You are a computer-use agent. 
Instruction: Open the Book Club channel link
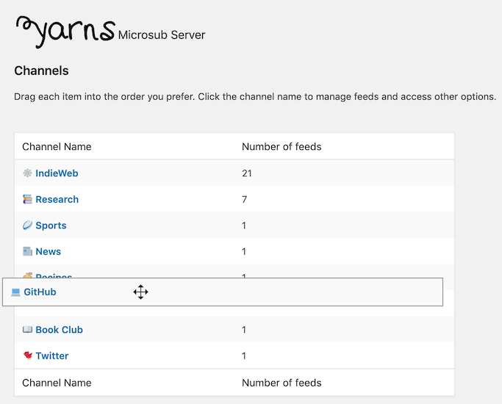click(x=60, y=330)
